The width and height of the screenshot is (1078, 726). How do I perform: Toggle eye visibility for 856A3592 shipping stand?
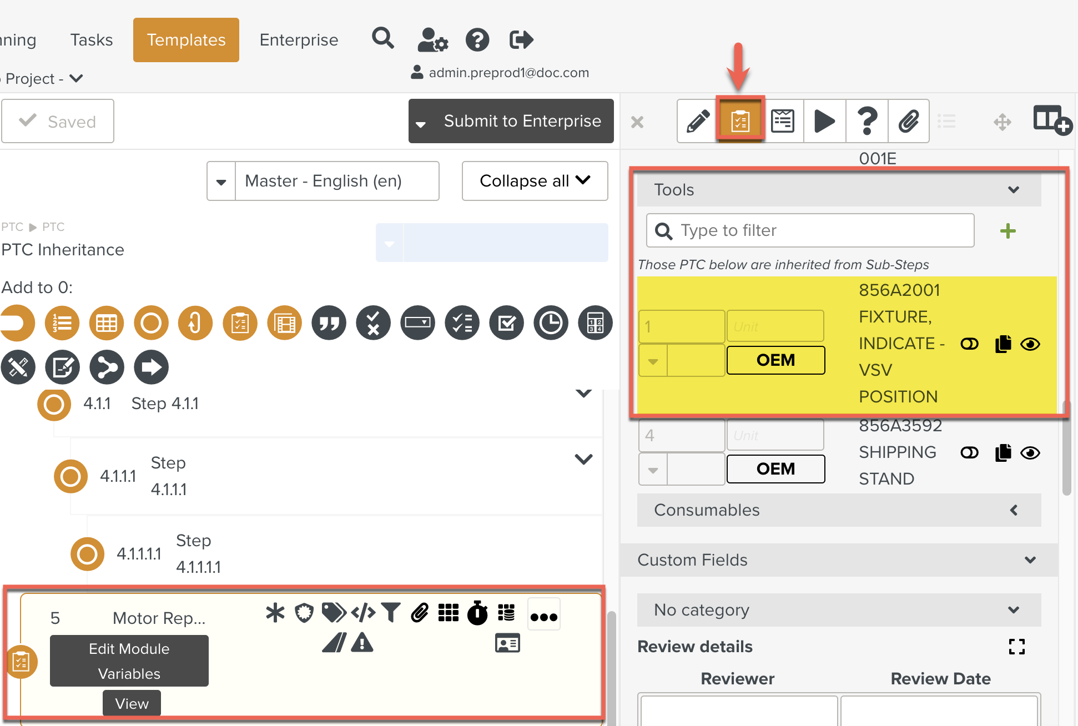click(1030, 453)
